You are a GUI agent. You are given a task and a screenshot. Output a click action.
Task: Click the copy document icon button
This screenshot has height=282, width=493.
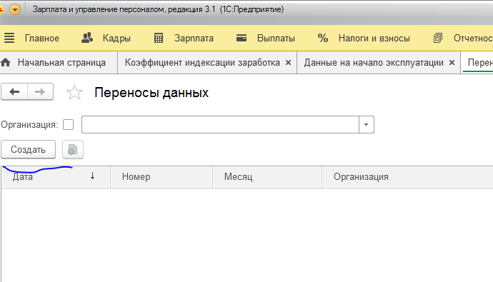pos(73,149)
